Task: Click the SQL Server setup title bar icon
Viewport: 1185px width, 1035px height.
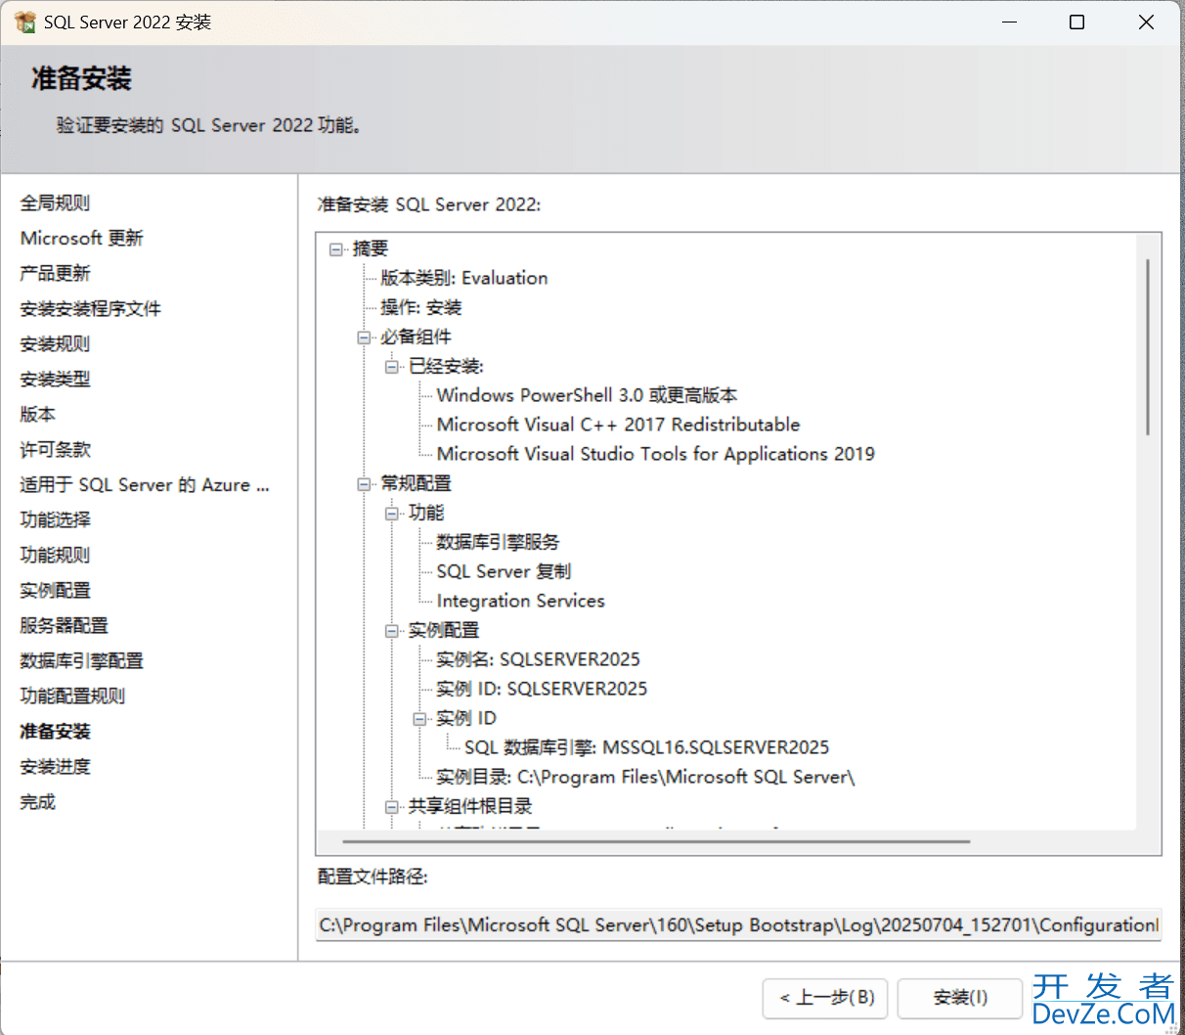Action: [x=25, y=22]
